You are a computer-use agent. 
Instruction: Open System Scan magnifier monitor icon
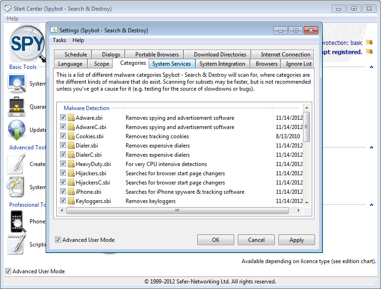[x=17, y=84]
